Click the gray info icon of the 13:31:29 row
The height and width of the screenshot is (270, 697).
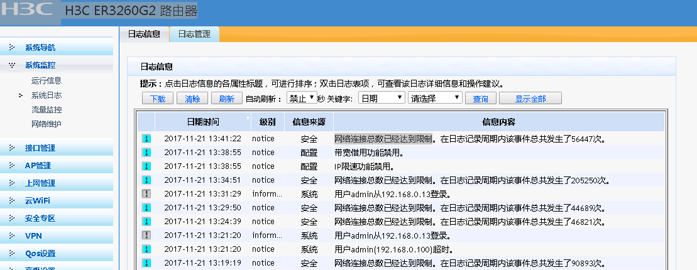coord(146,193)
